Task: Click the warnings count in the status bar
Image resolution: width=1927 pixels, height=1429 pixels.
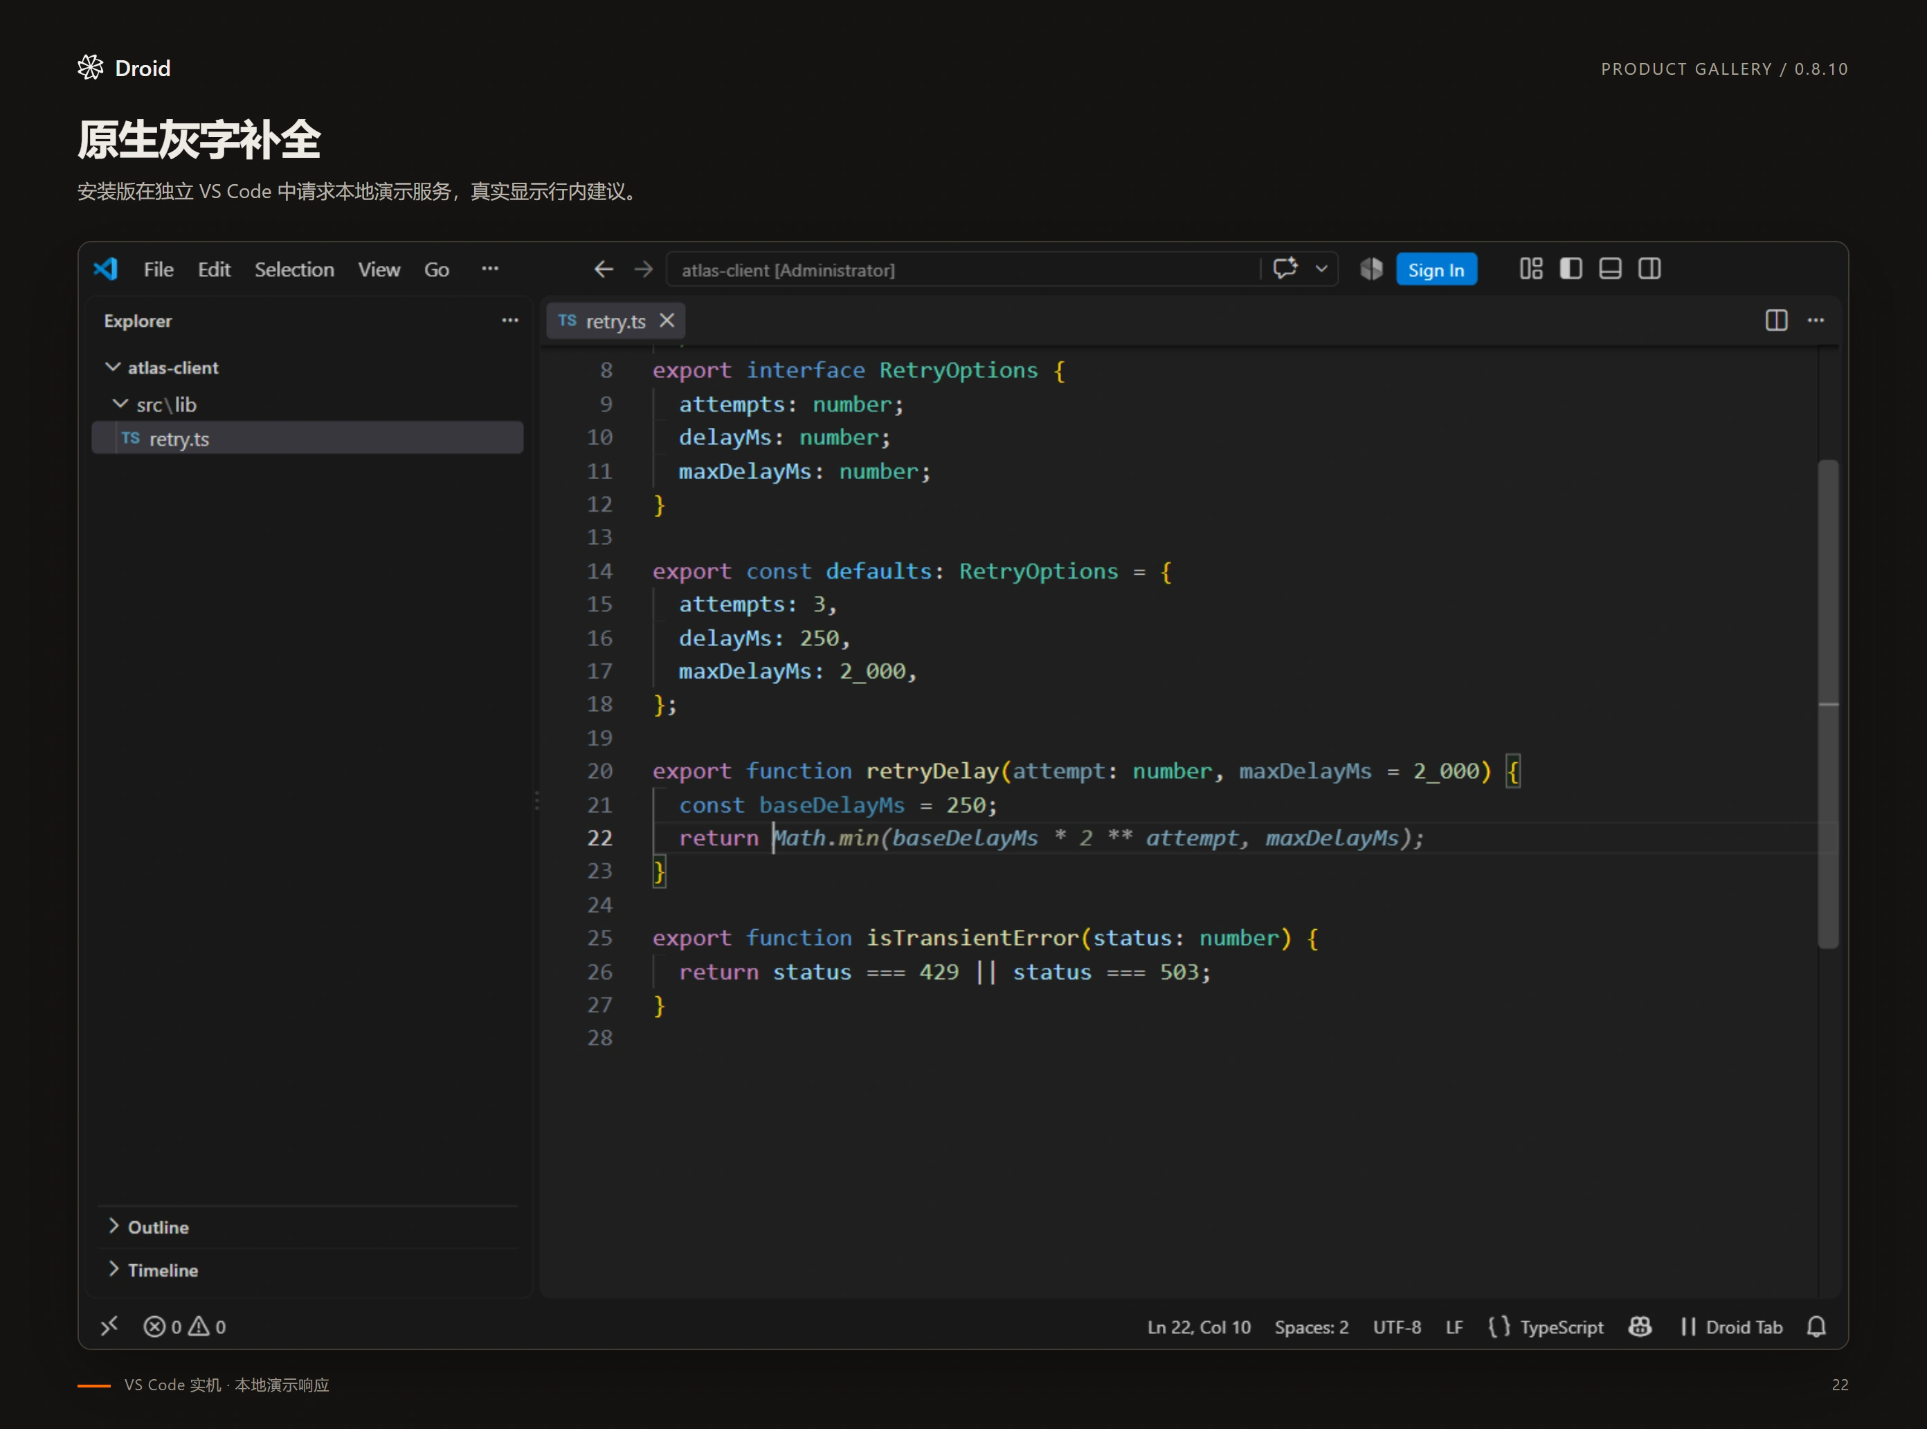Action: point(208,1327)
